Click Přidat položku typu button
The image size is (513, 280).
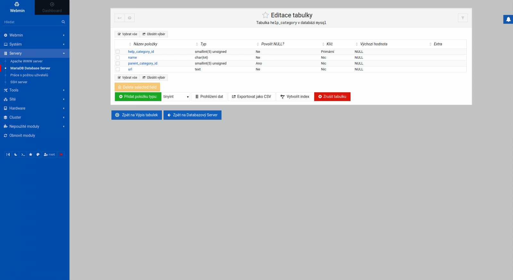click(x=138, y=97)
